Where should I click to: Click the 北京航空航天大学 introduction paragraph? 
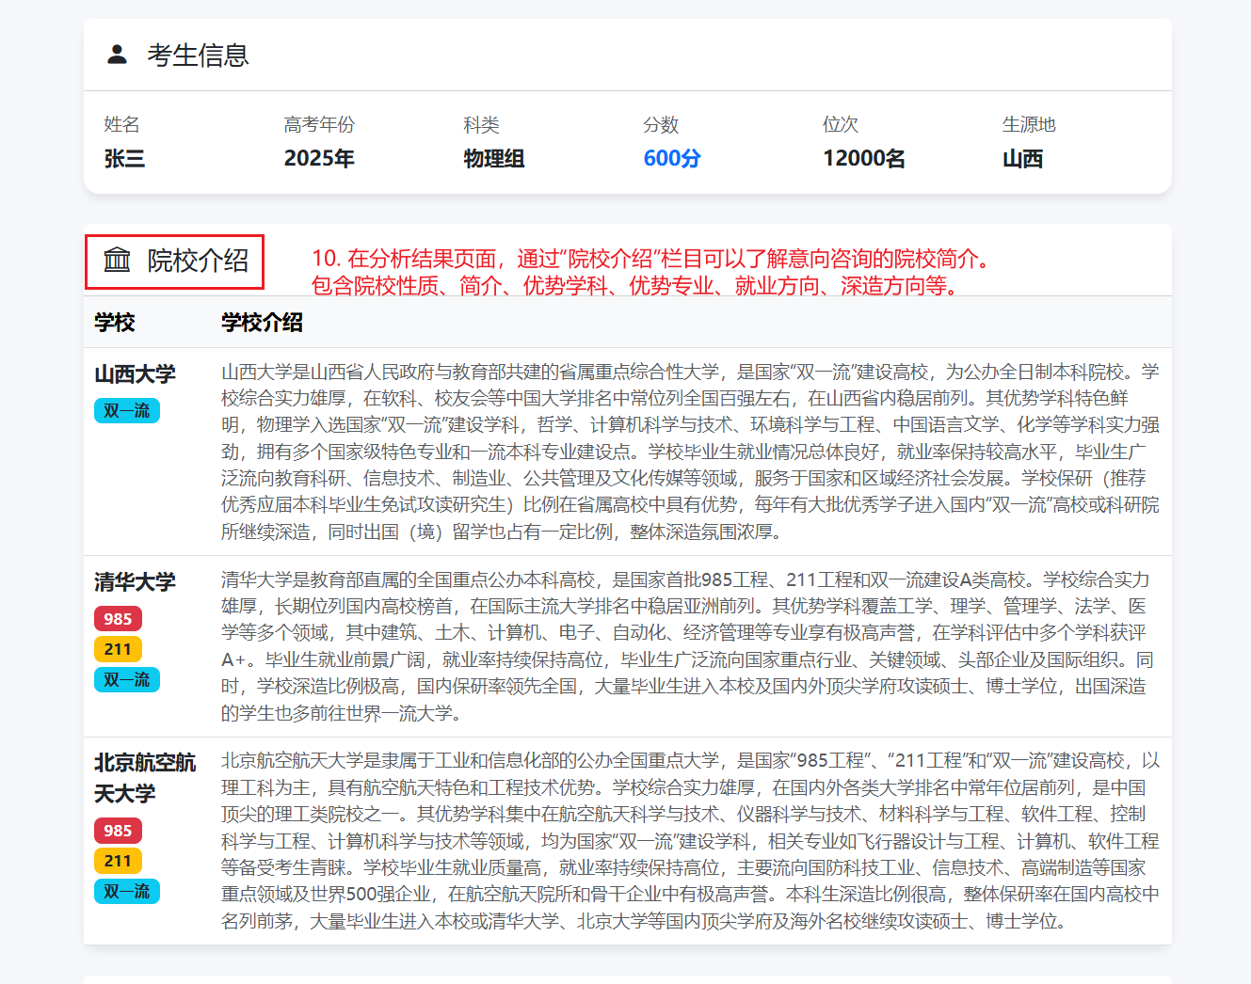[690, 841]
